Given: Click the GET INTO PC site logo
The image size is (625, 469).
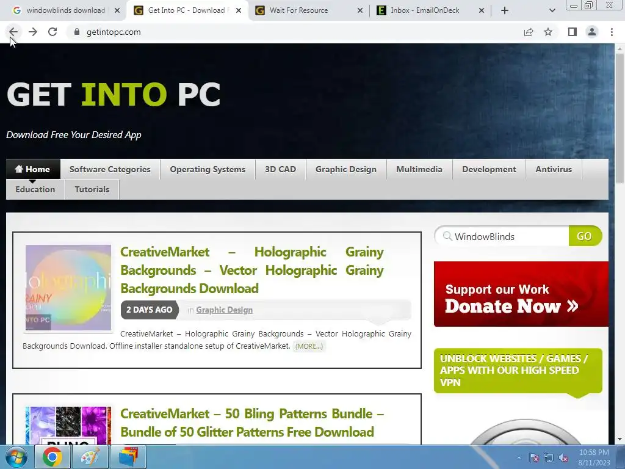Looking at the screenshot, I should pyautogui.click(x=114, y=94).
